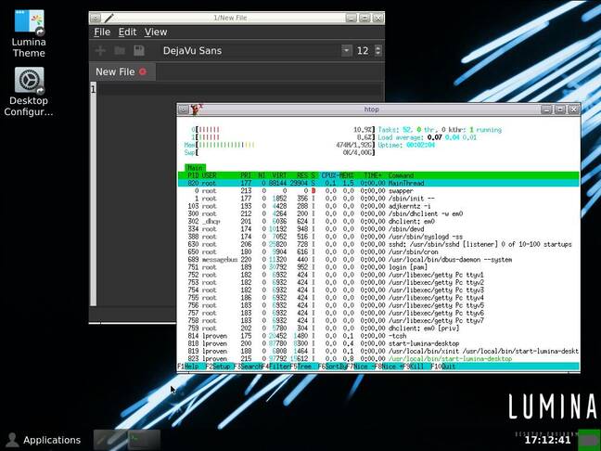601x451 pixels.
Task: Click the font size 12 field
Action: pyautogui.click(x=363, y=51)
